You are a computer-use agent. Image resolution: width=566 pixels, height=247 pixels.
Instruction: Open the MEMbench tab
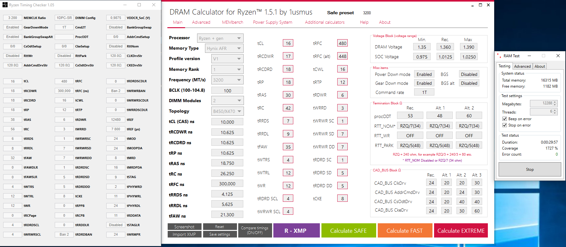click(x=233, y=22)
